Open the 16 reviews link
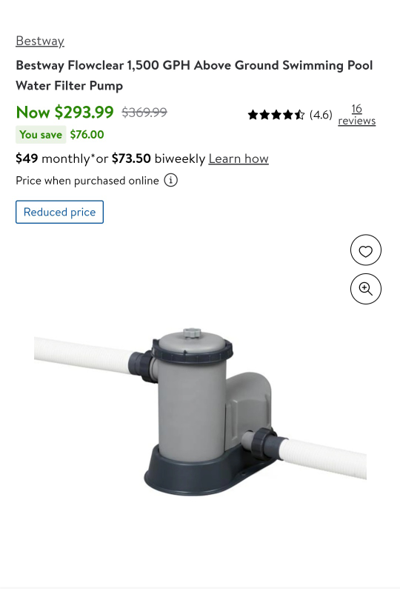 coord(357,115)
